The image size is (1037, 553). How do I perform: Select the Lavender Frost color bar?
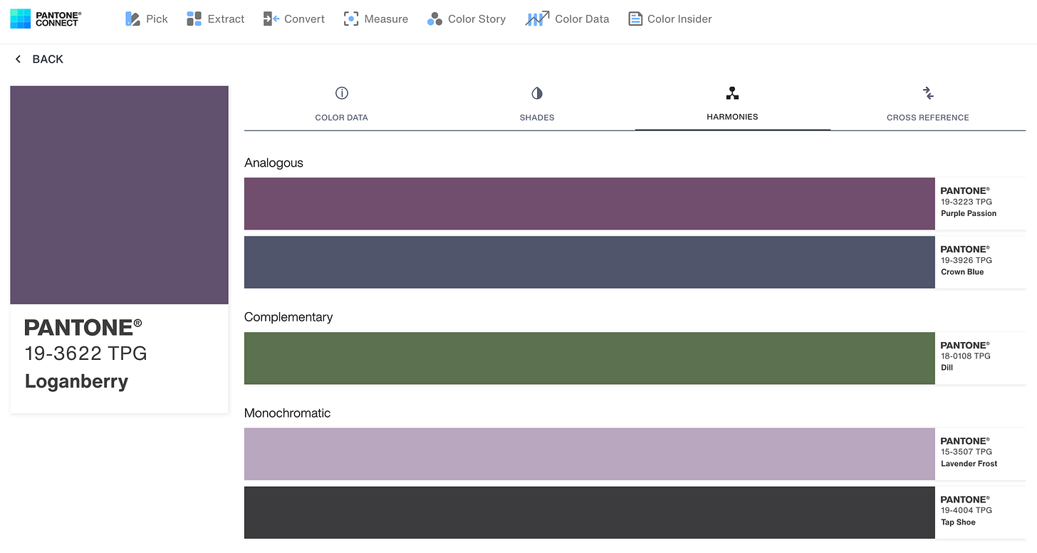coord(589,454)
